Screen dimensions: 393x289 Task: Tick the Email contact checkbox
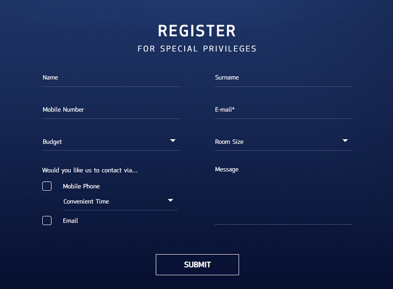[x=47, y=221]
